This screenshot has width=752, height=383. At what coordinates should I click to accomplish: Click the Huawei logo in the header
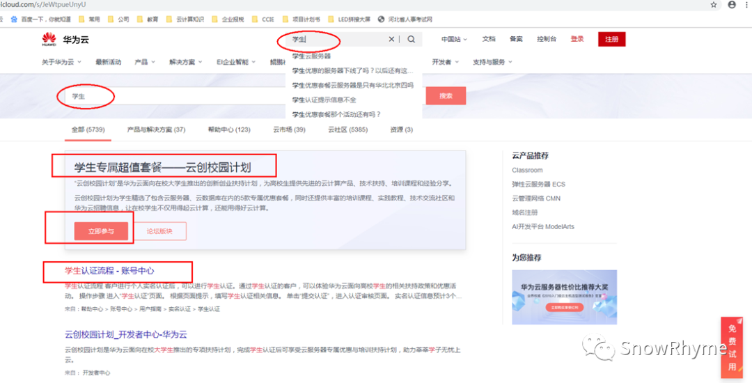[x=49, y=39]
